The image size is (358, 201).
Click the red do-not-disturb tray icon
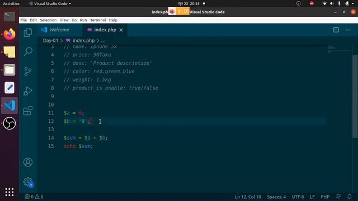(x=312, y=3)
